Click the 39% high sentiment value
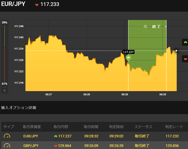 click(4, 23)
